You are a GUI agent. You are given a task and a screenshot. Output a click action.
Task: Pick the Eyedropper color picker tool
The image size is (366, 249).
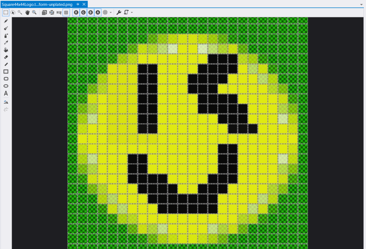(x=6, y=42)
